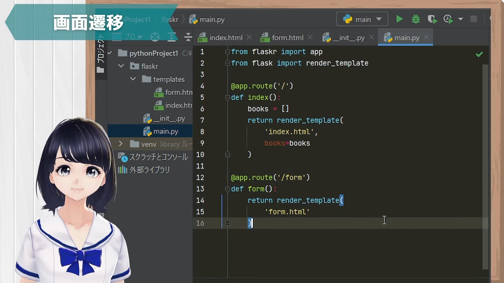Collapse the templates folder
504x283 pixels.
click(133, 79)
